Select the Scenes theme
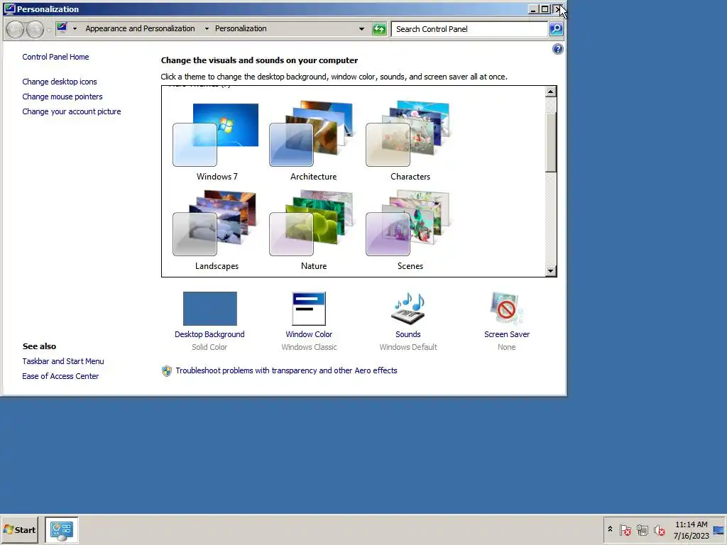The height and width of the screenshot is (545, 727). tap(408, 224)
